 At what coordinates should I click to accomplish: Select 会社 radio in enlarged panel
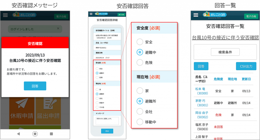click(x=140, y=112)
